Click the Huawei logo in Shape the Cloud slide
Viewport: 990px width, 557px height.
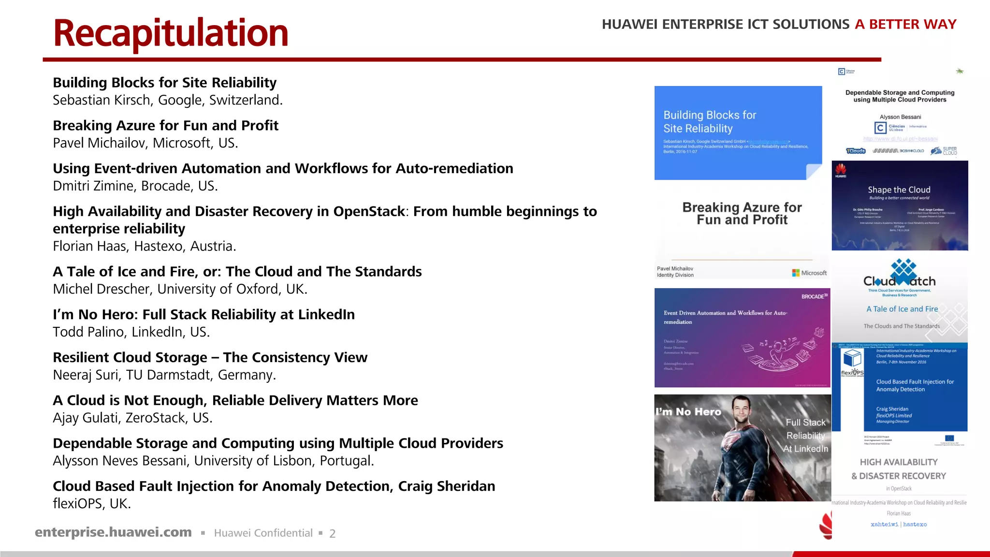tap(841, 170)
